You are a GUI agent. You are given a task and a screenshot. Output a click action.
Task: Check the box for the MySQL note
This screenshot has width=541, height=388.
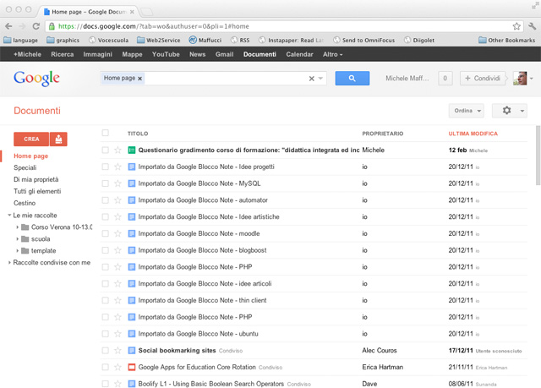[x=106, y=183]
